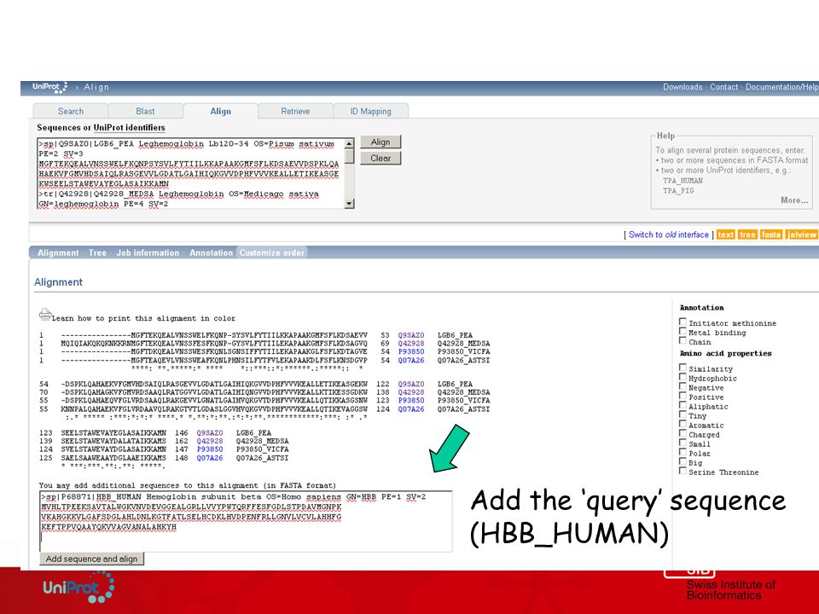819x614 pixels.
Task: Toggle the Small property checkbox
Action: [x=682, y=443]
